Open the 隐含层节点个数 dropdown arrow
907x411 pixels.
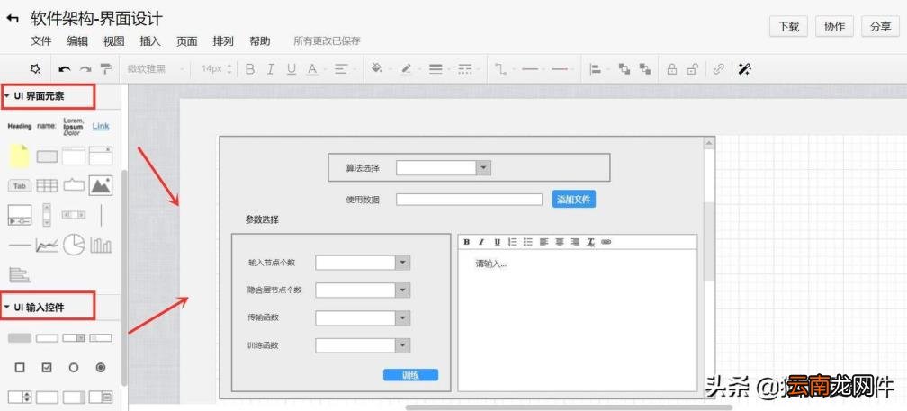402,290
